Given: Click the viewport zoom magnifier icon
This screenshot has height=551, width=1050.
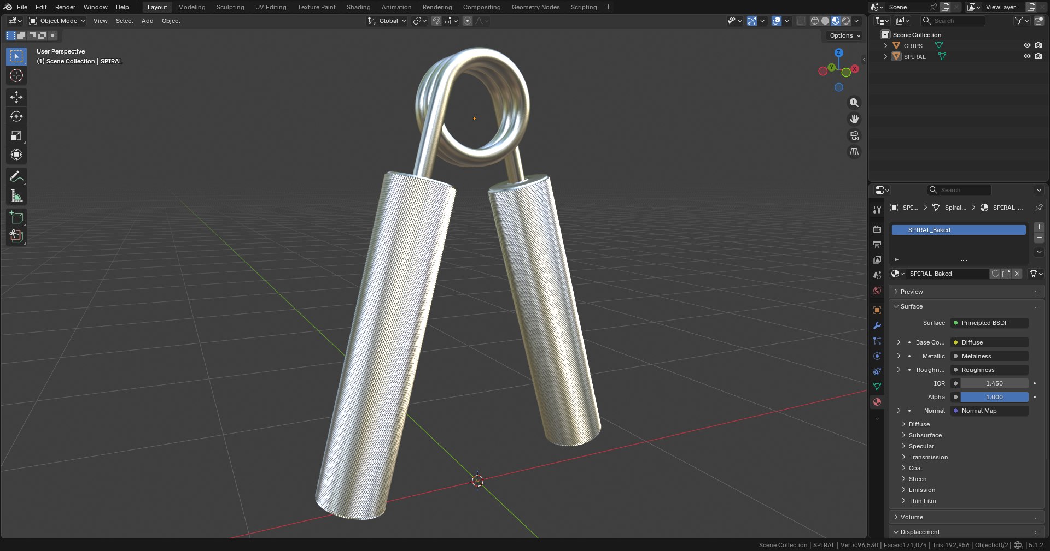Looking at the screenshot, I should click(x=854, y=103).
